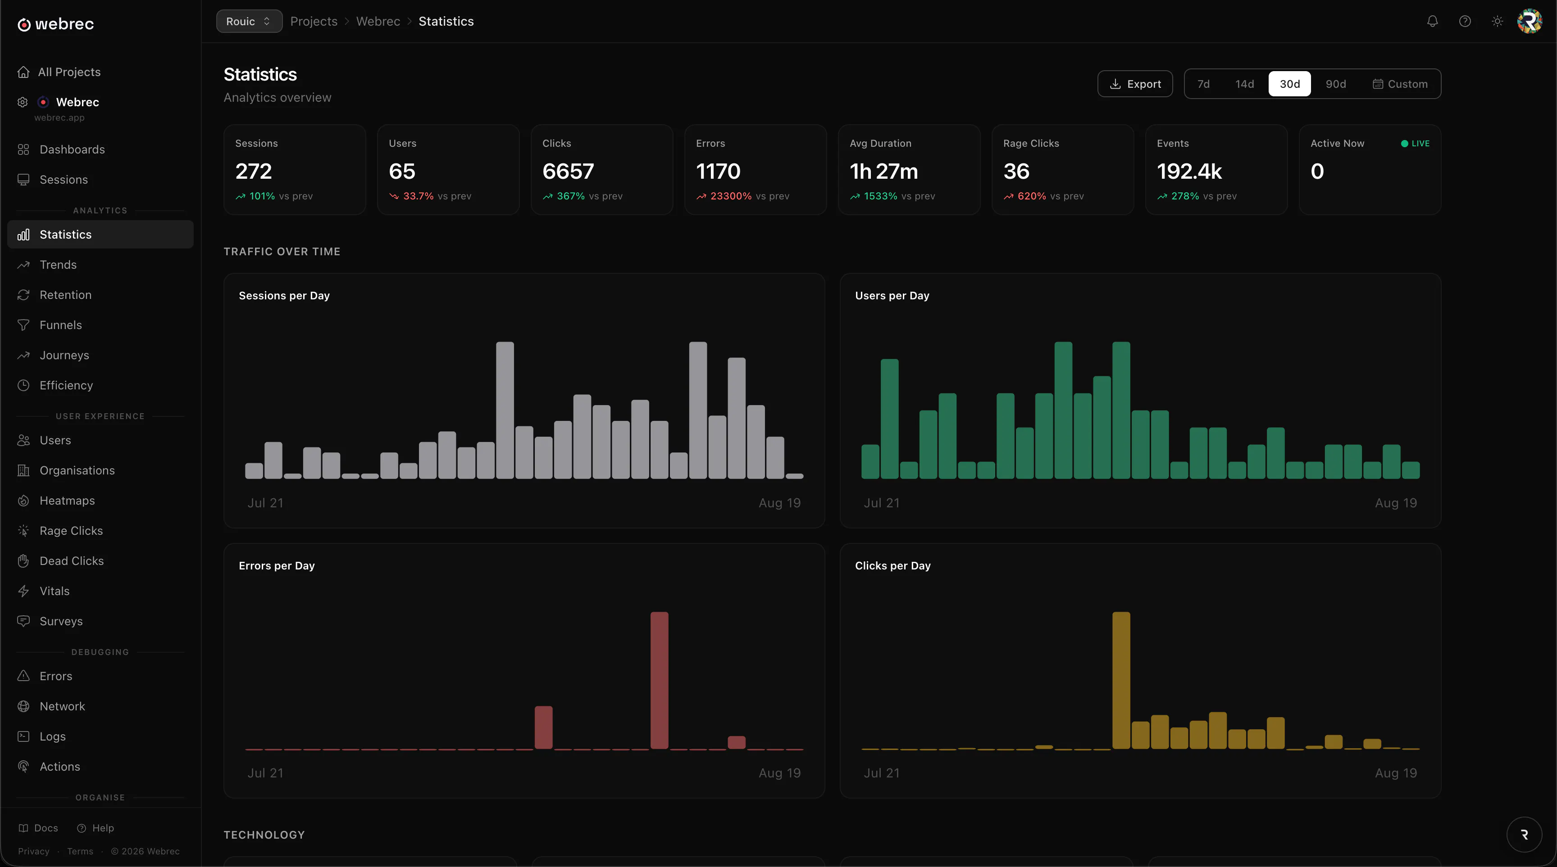Click the Events value 192.4k
This screenshot has height=867, width=1557.
[x=1189, y=172]
